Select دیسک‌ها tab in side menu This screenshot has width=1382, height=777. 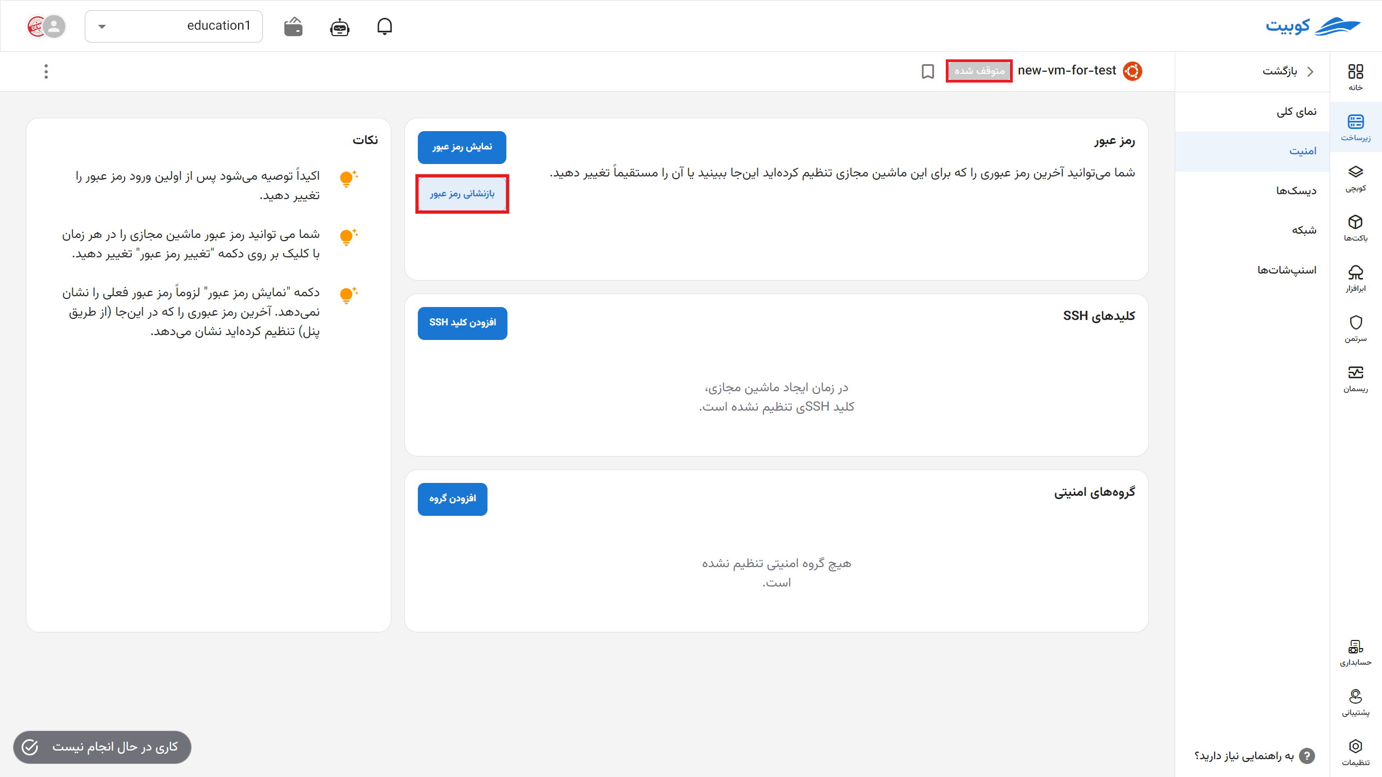1296,191
